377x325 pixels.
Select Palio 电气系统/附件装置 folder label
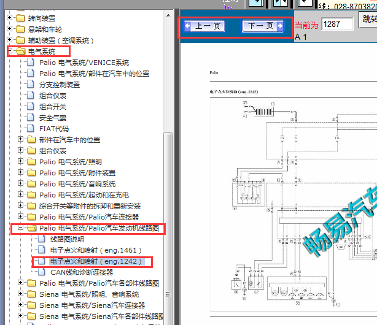pos(77,173)
